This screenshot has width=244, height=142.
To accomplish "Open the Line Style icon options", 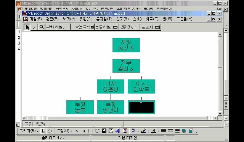I will (164, 131).
